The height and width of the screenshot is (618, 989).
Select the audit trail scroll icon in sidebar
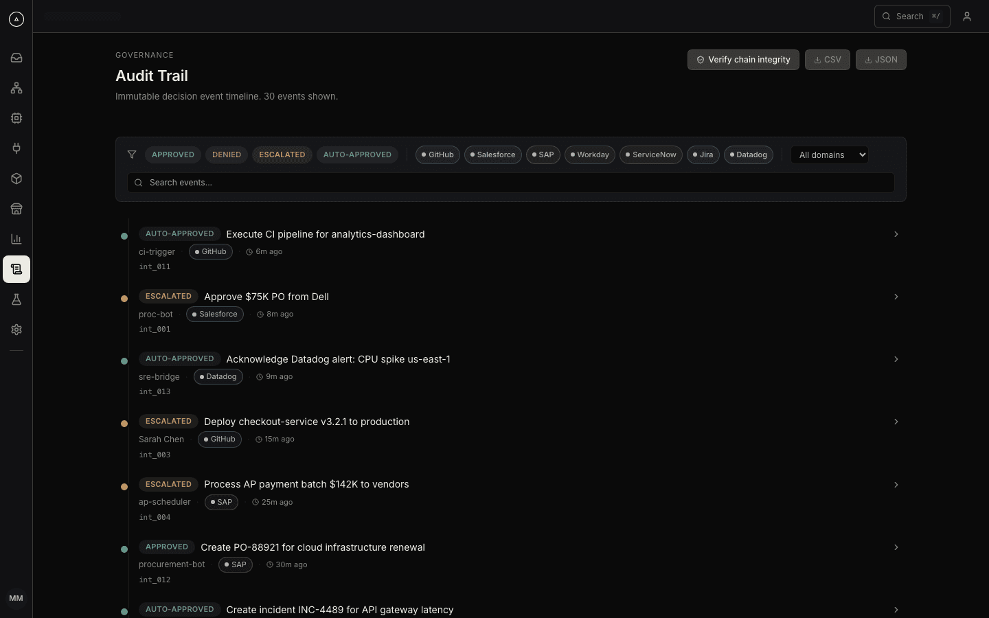pos(16,269)
